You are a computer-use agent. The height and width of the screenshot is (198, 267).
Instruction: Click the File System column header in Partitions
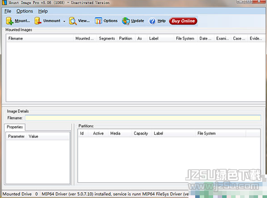pos(221,133)
